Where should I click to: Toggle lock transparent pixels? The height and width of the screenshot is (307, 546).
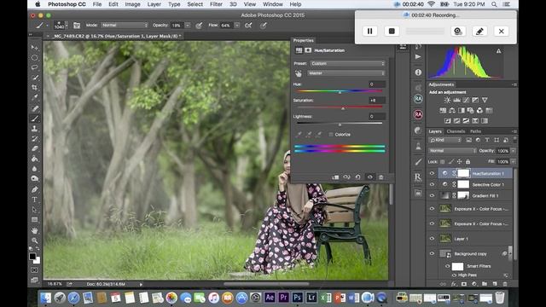442,162
